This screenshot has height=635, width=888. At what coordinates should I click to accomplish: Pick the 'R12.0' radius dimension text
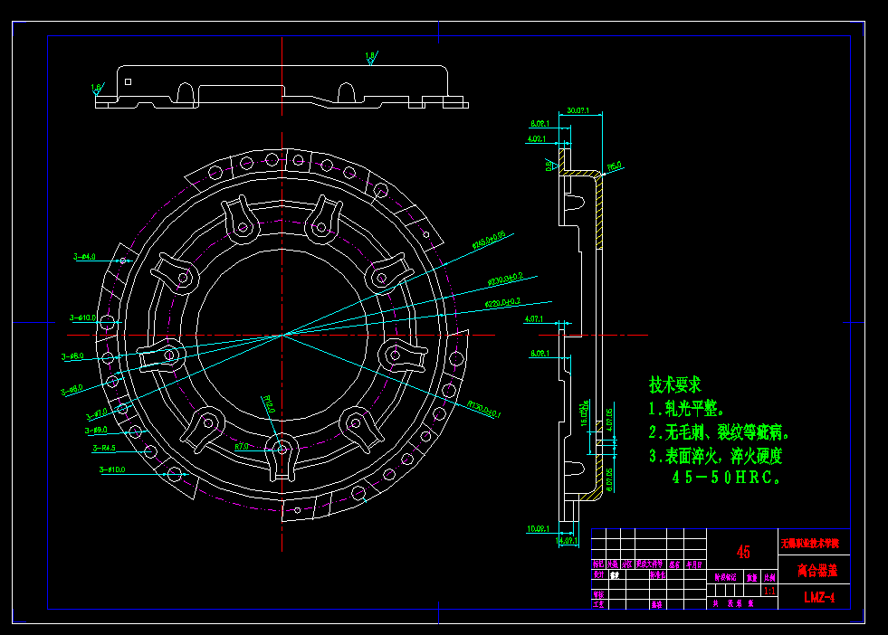(269, 404)
